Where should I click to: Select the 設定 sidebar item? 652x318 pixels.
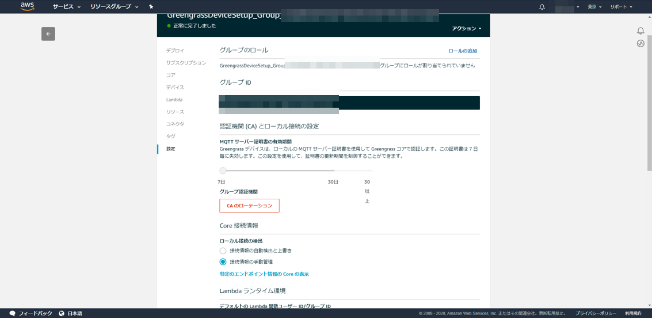170,149
